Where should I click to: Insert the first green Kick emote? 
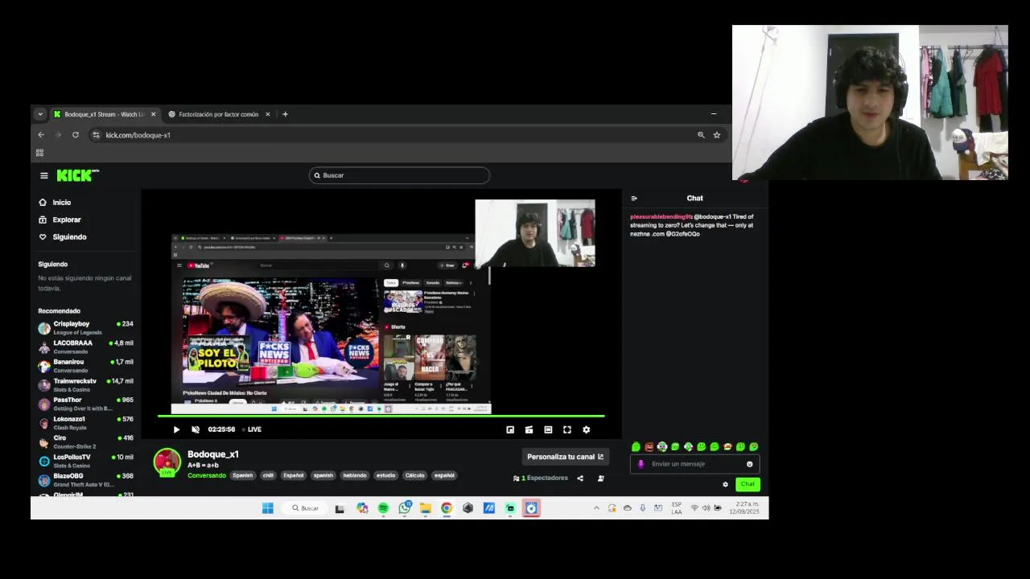coord(636,446)
